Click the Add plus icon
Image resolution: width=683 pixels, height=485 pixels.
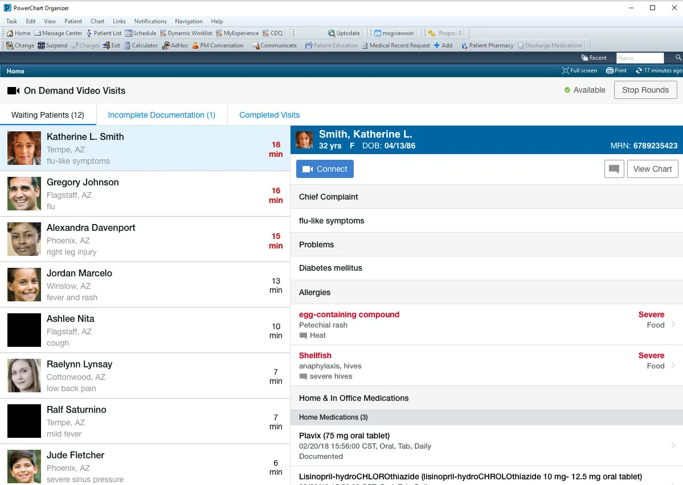click(x=437, y=45)
